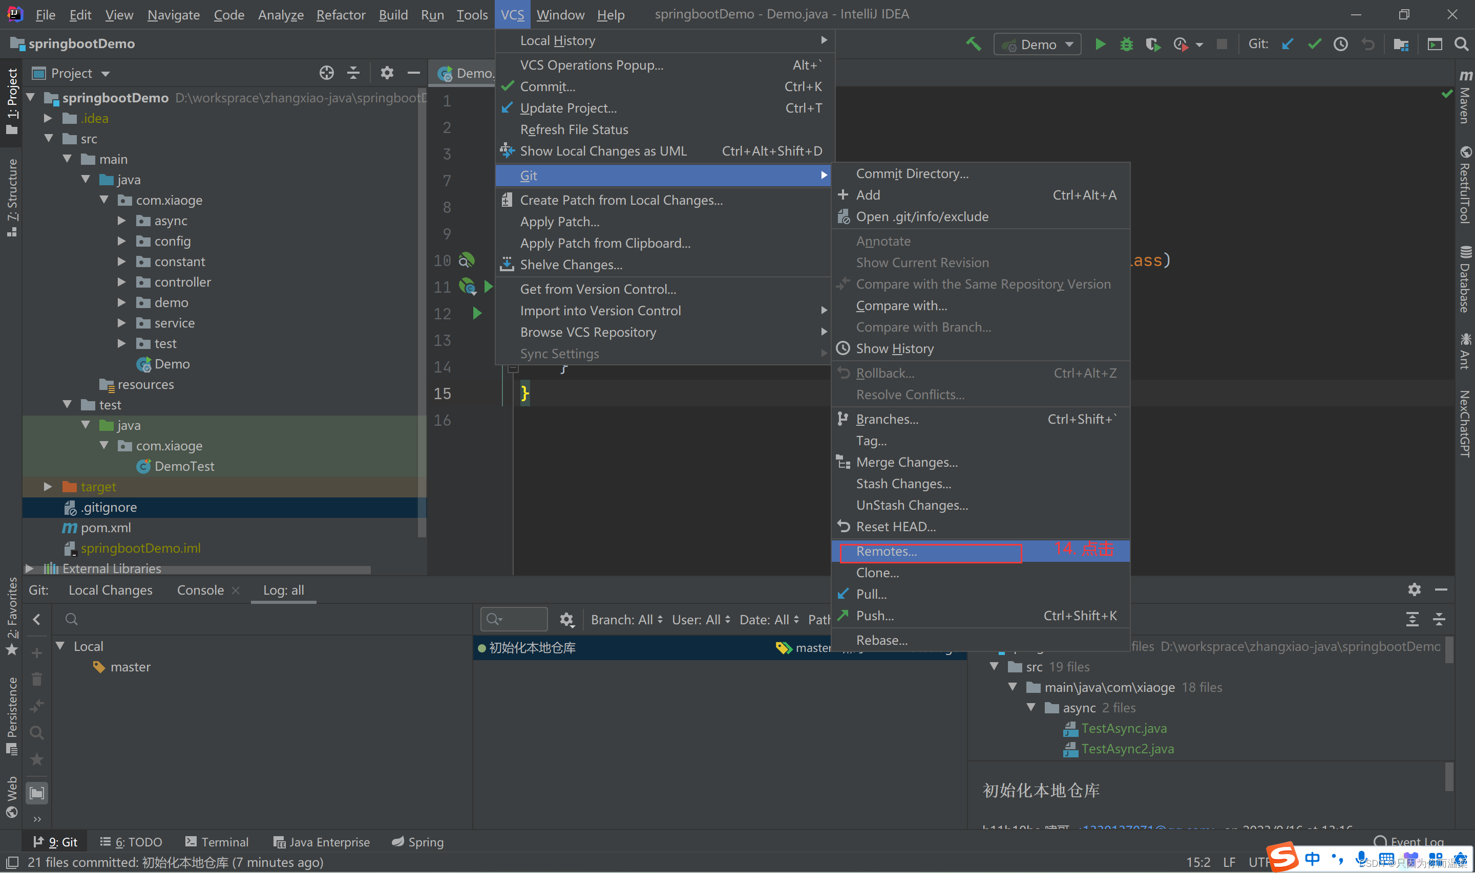Open the Refactor menu
Image resolution: width=1475 pixels, height=873 pixels.
pyautogui.click(x=341, y=15)
